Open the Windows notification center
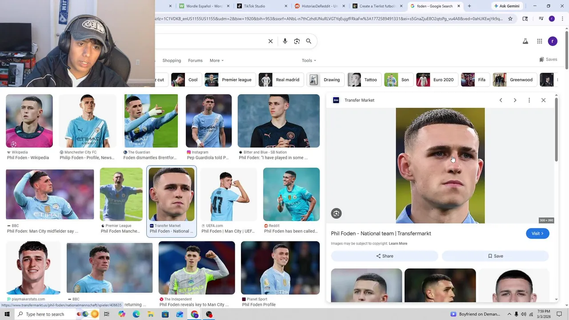The width and height of the screenshot is (569, 320). click(x=559, y=314)
